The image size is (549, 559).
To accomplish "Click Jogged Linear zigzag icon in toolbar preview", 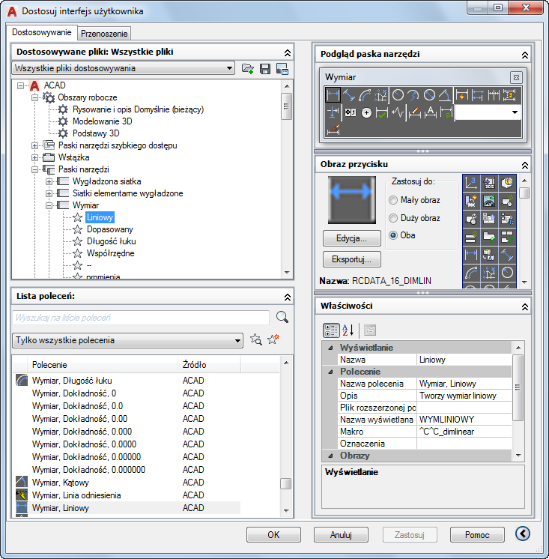I will click(x=398, y=112).
